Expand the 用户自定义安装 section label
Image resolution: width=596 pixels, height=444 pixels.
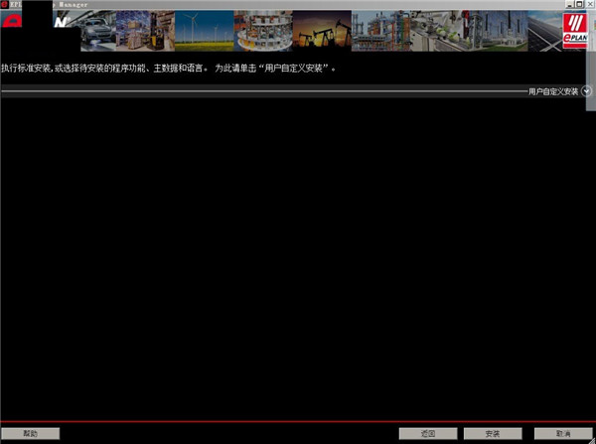[x=553, y=91]
